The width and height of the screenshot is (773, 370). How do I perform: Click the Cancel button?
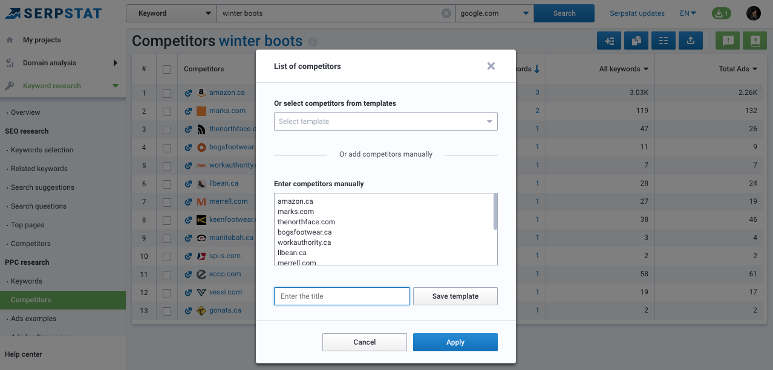pyautogui.click(x=365, y=342)
